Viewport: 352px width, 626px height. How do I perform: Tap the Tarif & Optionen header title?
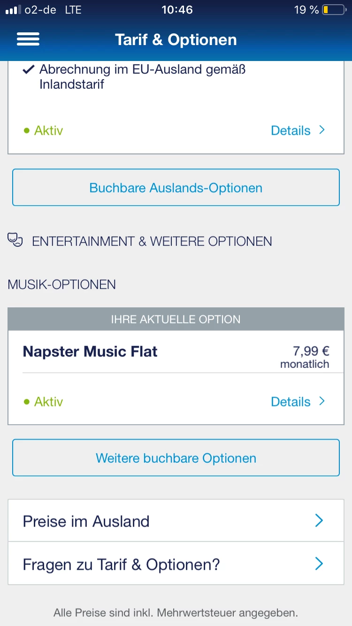coord(176,40)
